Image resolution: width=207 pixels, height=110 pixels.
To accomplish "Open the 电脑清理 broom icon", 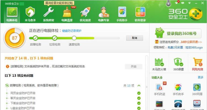I will click(x=67, y=14).
